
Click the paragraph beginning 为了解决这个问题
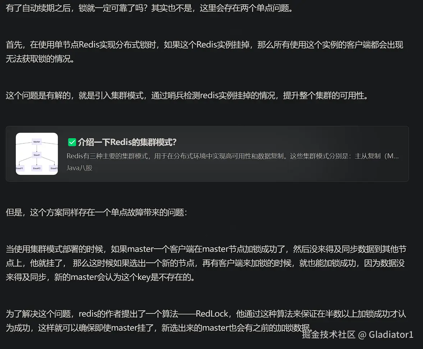pos(206,321)
